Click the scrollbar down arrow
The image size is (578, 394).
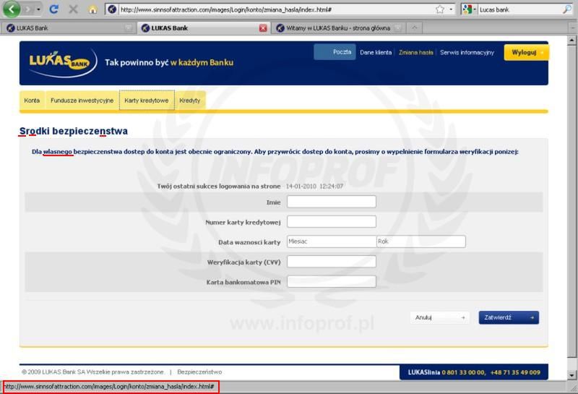click(571, 375)
